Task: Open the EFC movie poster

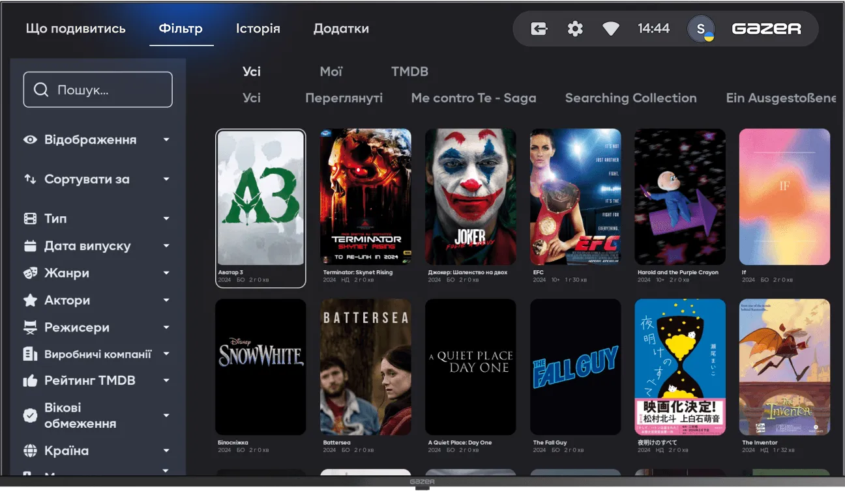Action: click(x=576, y=197)
